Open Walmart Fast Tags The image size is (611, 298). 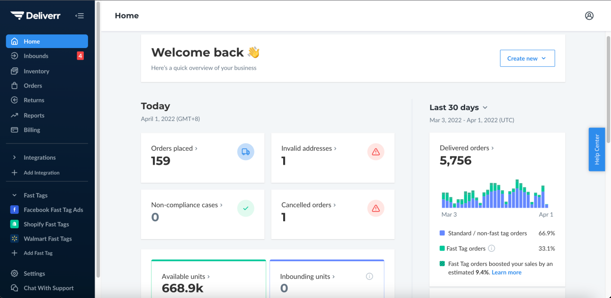click(48, 239)
